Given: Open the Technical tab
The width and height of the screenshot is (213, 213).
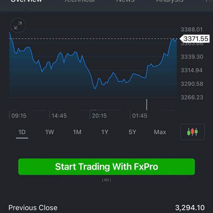Looking at the screenshot, I should [80, 1].
